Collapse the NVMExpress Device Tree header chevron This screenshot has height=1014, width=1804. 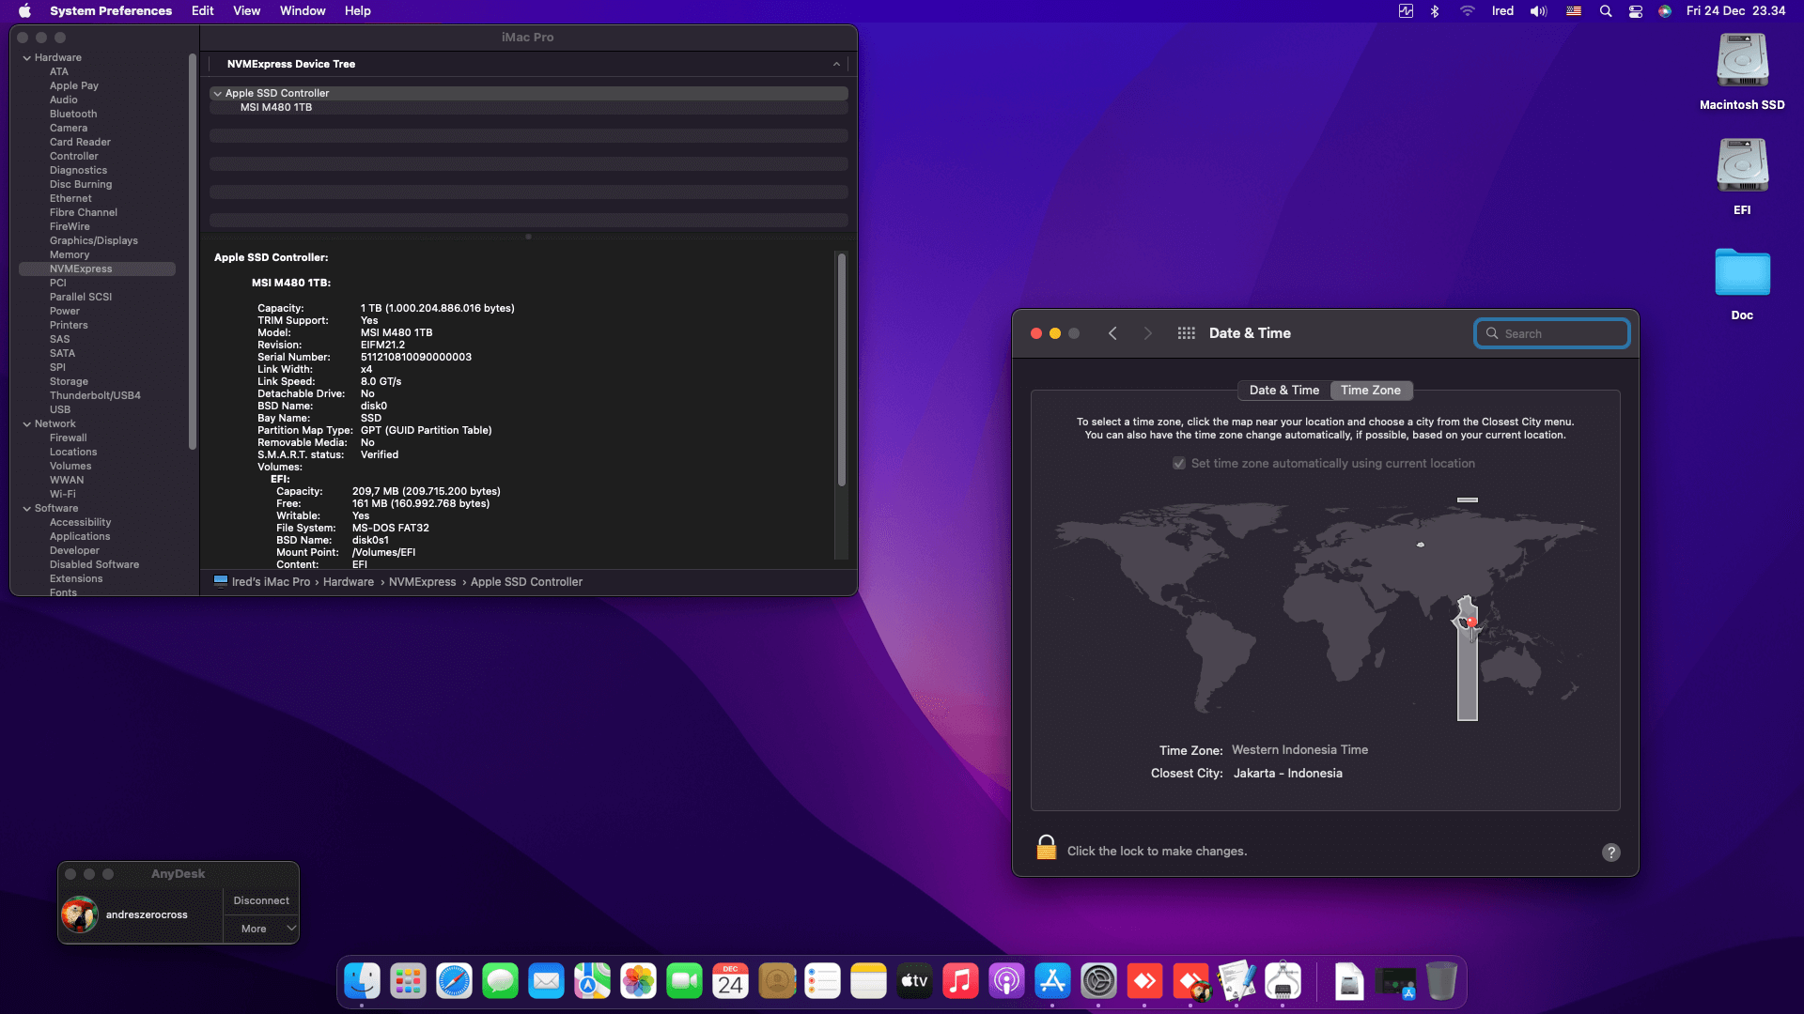[x=836, y=65]
